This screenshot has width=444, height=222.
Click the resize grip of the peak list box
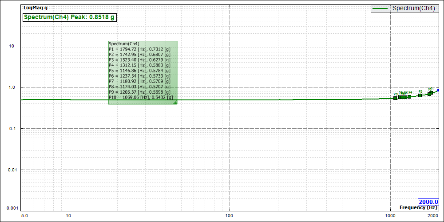pyautogui.click(x=175, y=102)
